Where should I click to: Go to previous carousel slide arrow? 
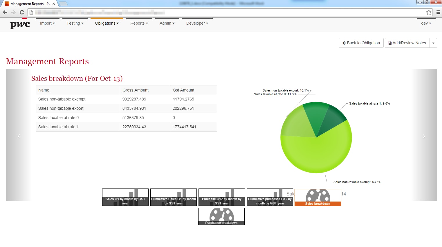coord(19,136)
